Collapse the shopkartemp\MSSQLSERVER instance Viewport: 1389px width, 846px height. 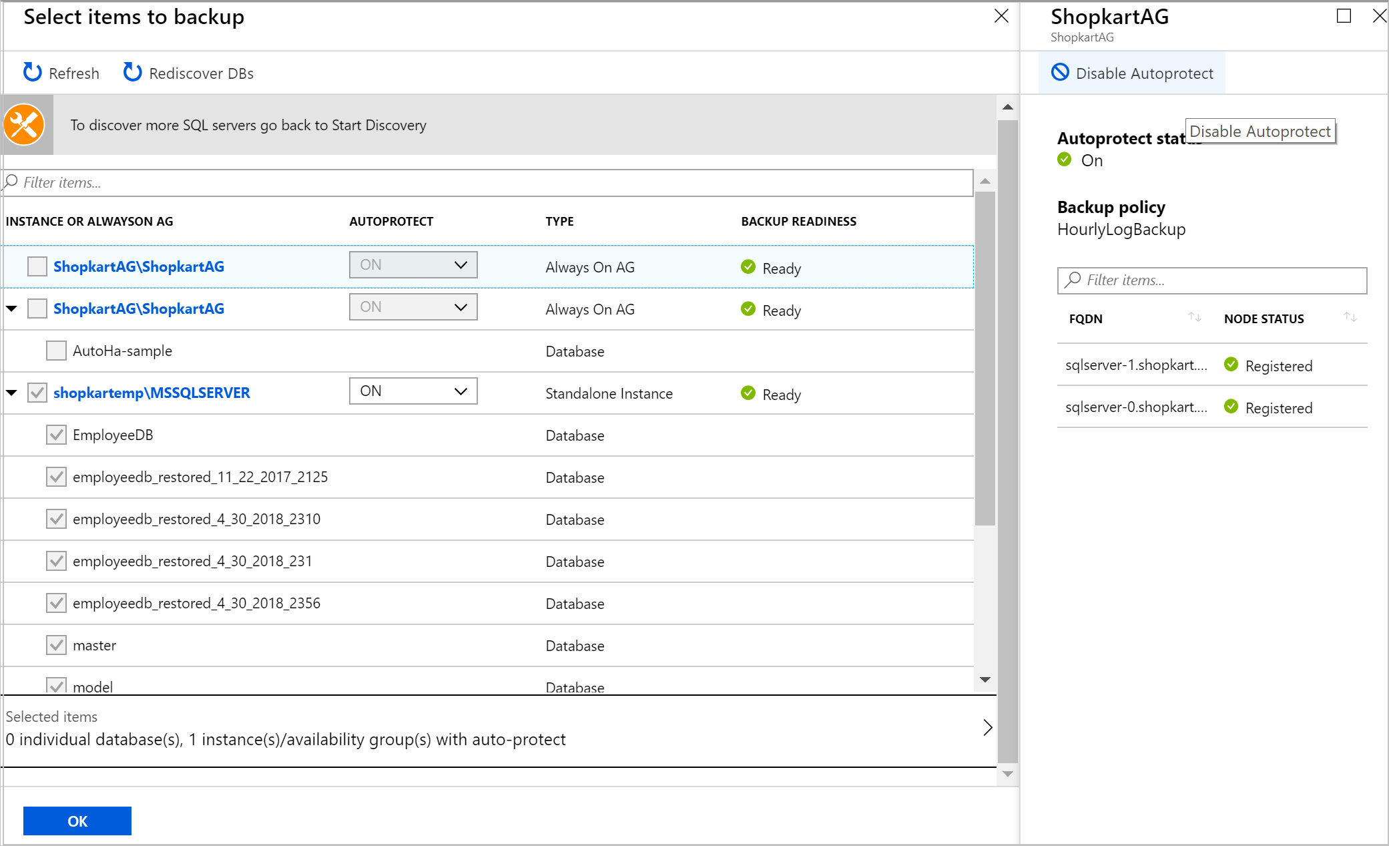coord(13,392)
